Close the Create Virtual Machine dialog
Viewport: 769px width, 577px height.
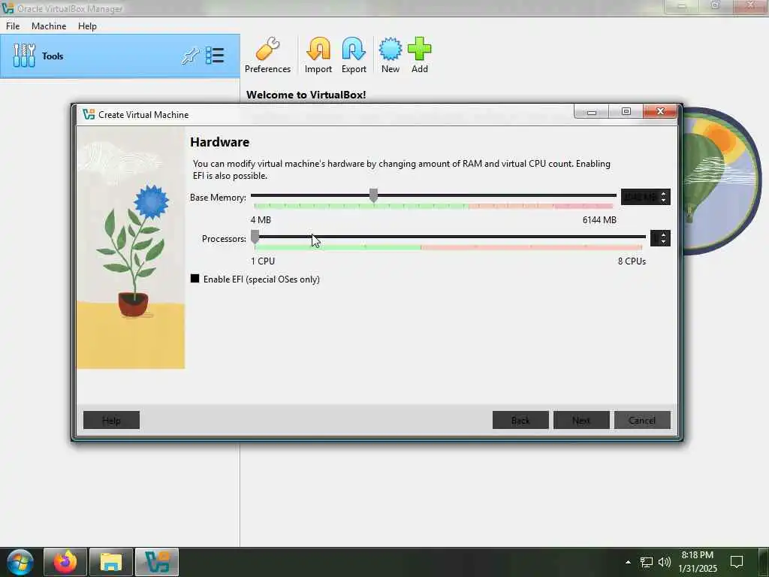660,112
